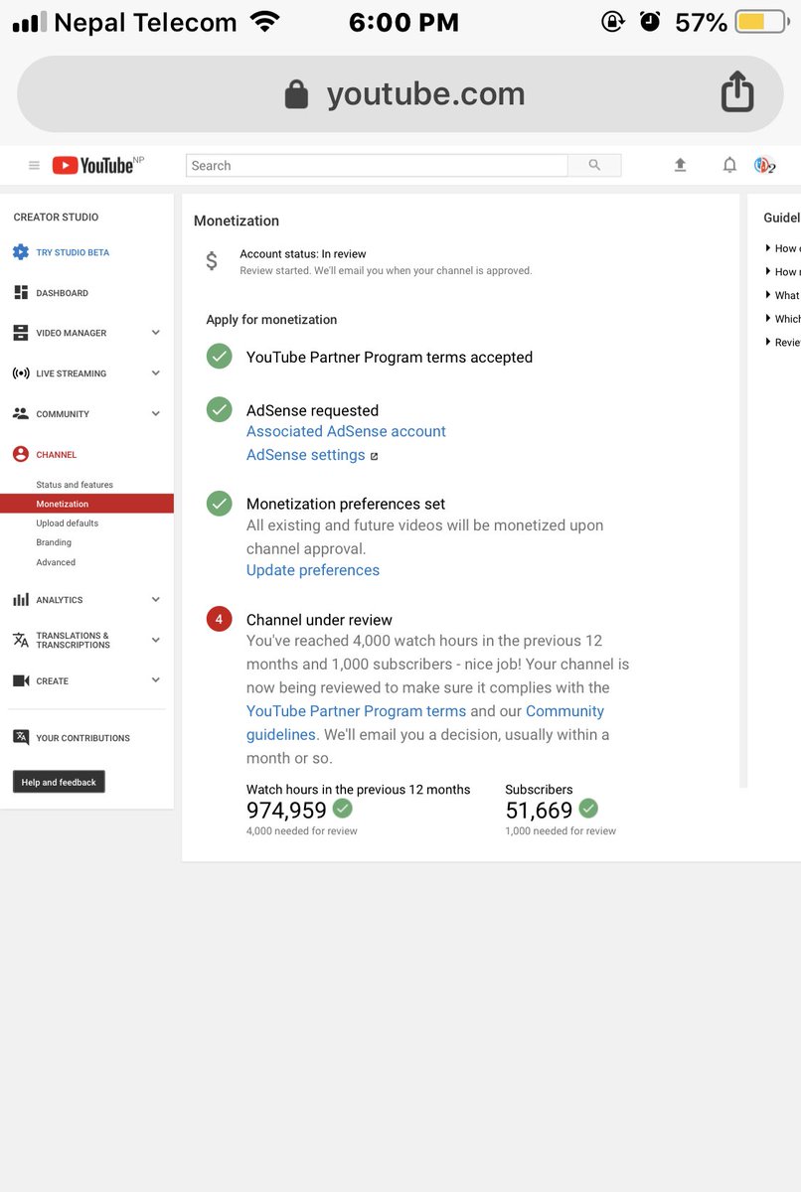Click green check next to 51,669 subscribers
This screenshot has height=1192, width=801.
coord(588,808)
